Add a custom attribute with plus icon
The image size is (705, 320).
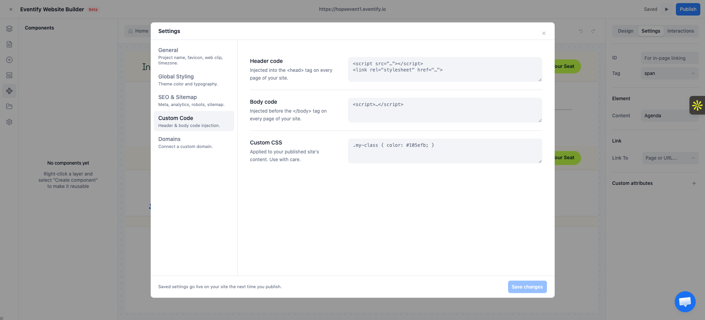tap(694, 183)
